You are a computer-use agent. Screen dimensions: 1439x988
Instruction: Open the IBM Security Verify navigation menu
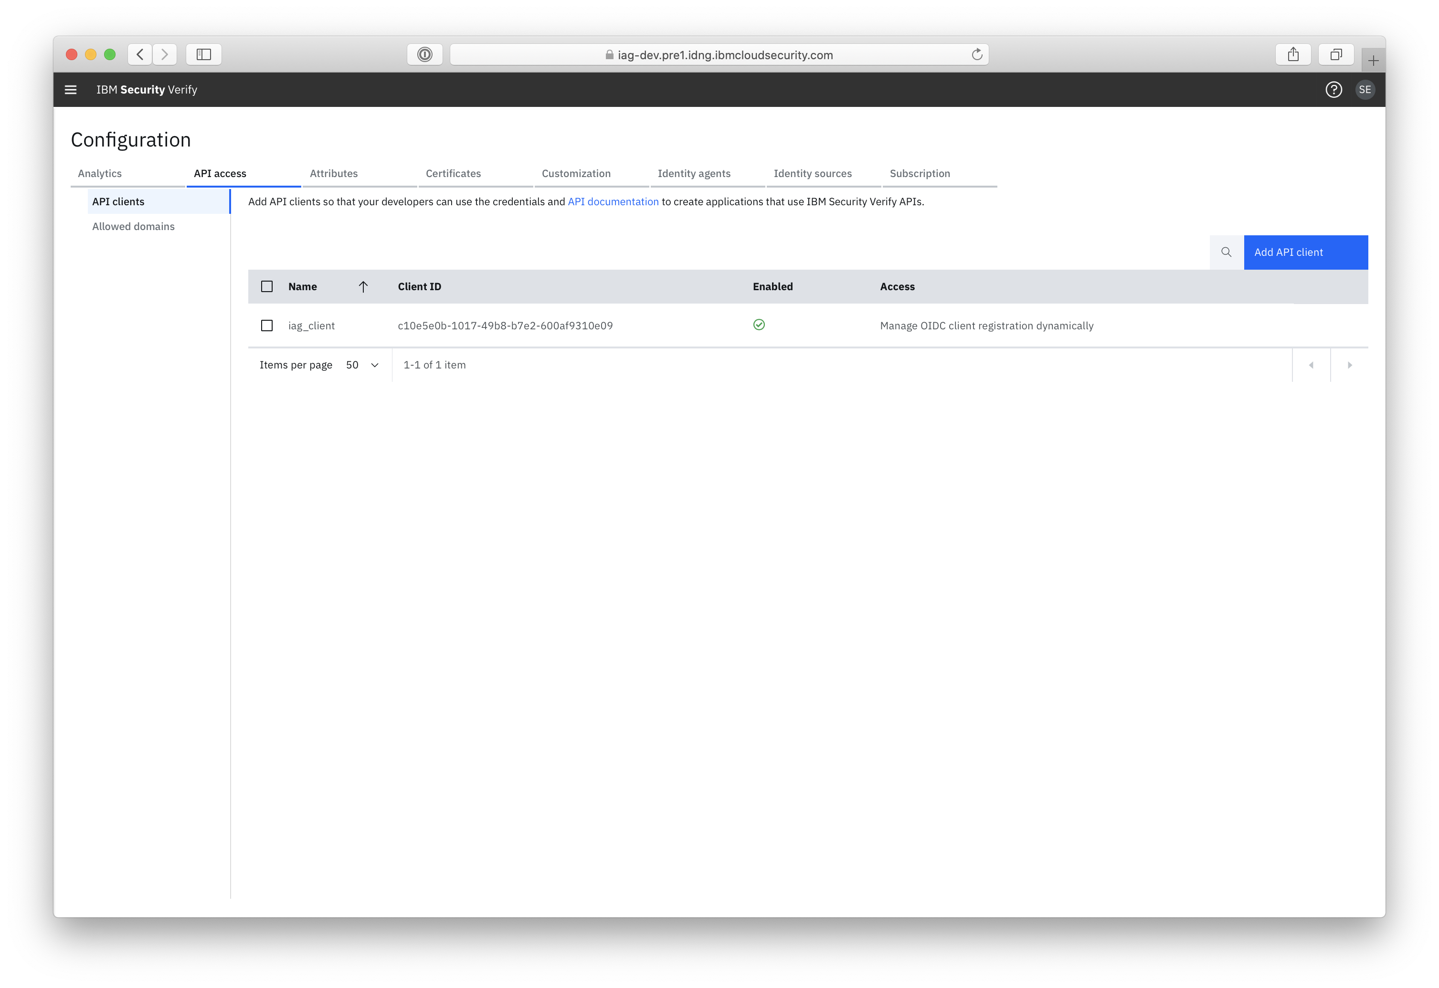pos(70,89)
